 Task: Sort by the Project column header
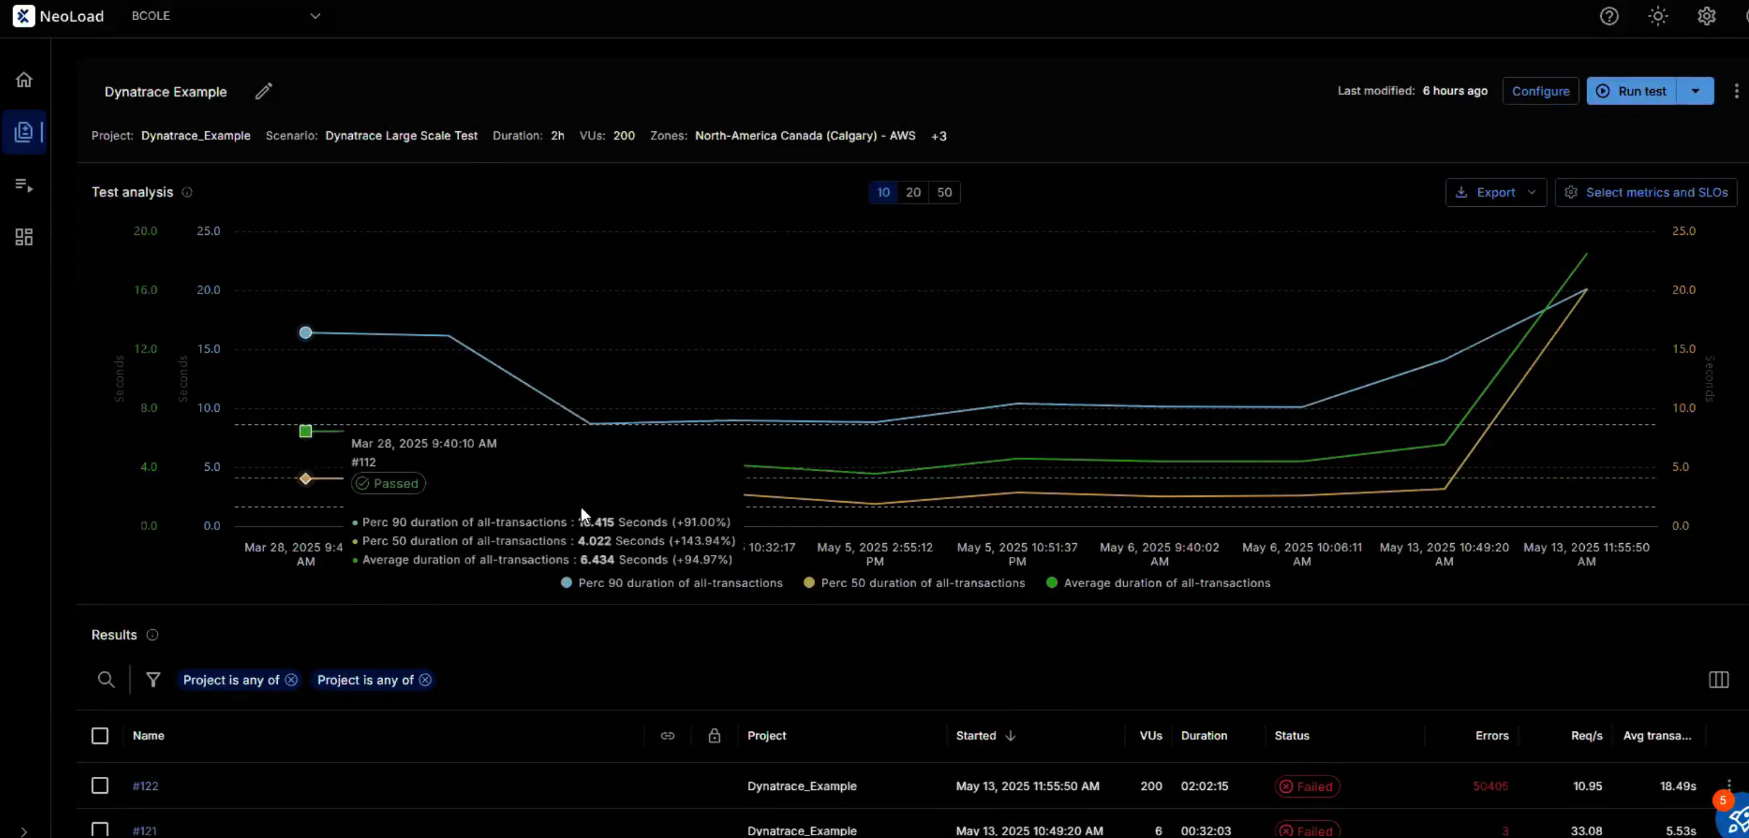(x=767, y=736)
